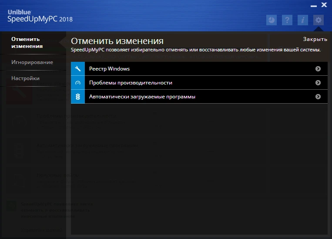The width and height of the screenshot is (332, 239).
Task: Expand arrow for Автоматически загружаемые программы
Action: 318,97
